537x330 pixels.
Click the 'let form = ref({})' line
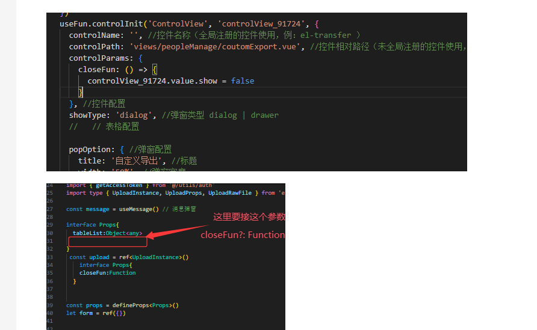click(x=96, y=313)
